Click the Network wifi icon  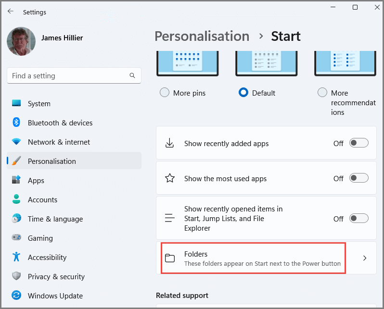(16, 141)
